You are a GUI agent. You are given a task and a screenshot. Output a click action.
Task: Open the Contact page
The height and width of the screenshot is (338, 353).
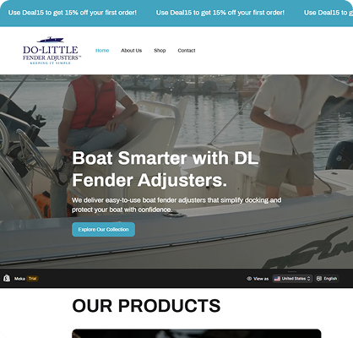(x=187, y=51)
